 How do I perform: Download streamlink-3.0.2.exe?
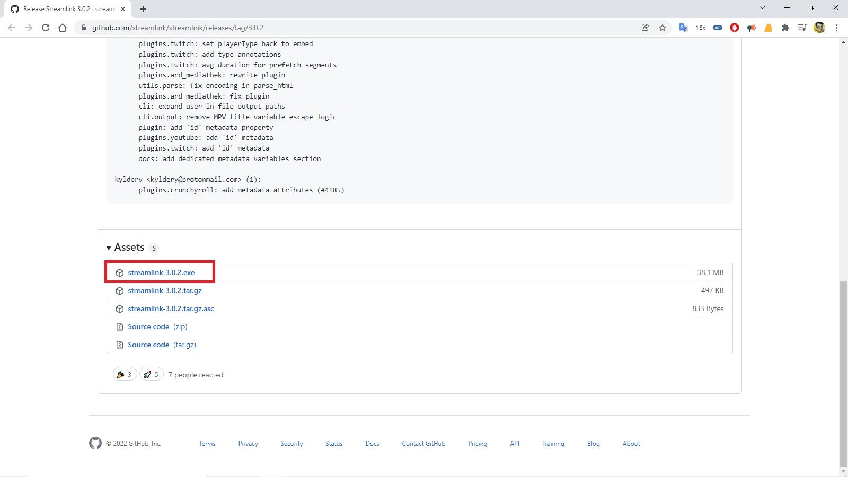(x=161, y=272)
